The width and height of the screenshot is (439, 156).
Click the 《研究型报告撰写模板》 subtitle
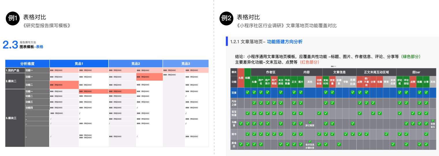pyautogui.click(x=47, y=26)
